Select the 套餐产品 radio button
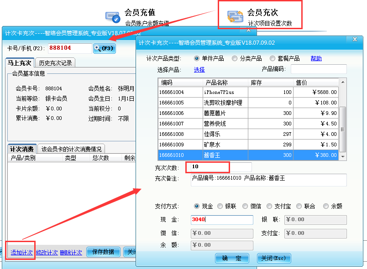Viewport: 367px width, 269px height. click(273, 58)
